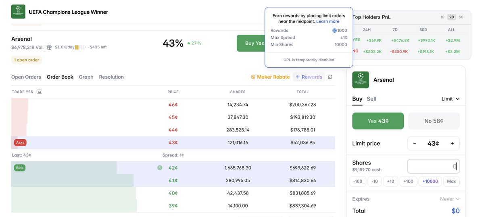
Task: Click the green Buy Yes button
Action: [x=251, y=43]
